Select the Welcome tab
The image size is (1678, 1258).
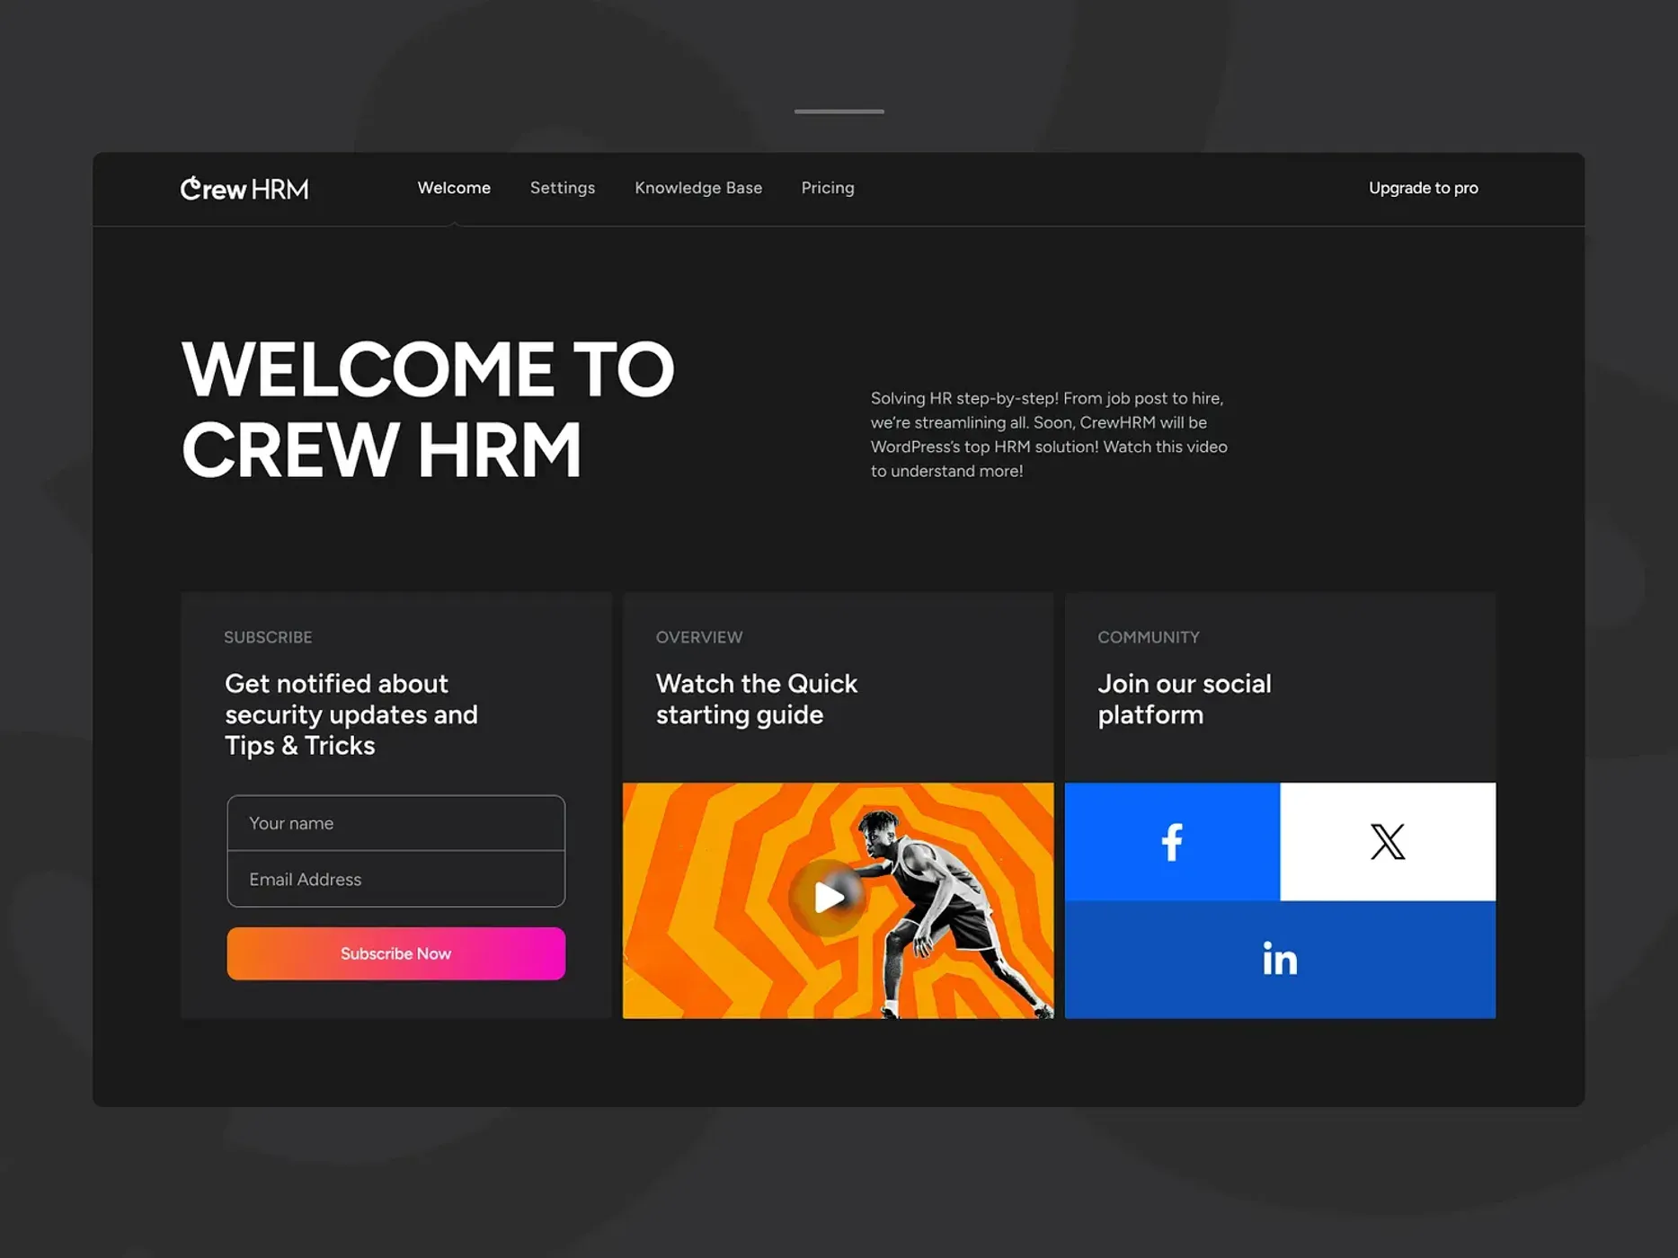[x=454, y=188]
